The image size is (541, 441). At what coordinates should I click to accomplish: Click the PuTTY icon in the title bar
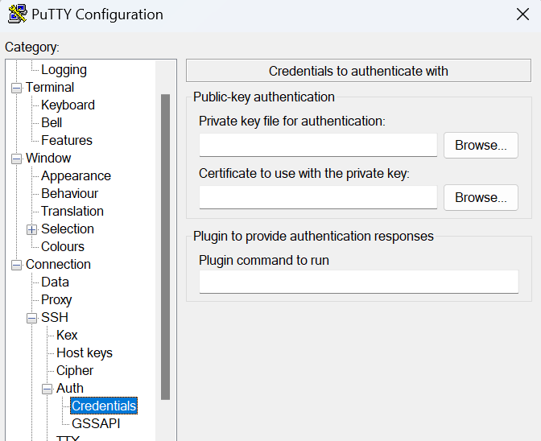click(x=17, y=14)
